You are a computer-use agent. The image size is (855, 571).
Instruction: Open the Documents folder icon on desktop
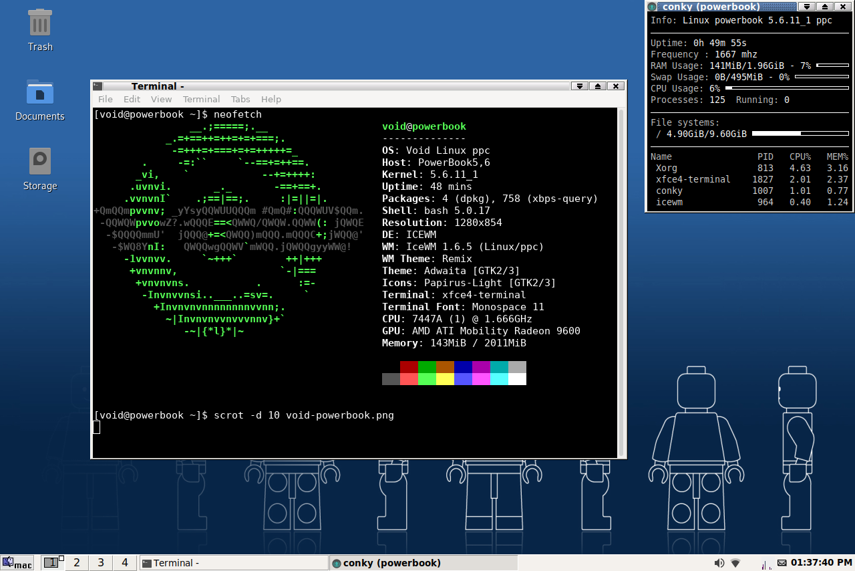click(x=40, y=92)
